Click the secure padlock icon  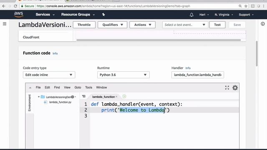(x=22, y=6)
